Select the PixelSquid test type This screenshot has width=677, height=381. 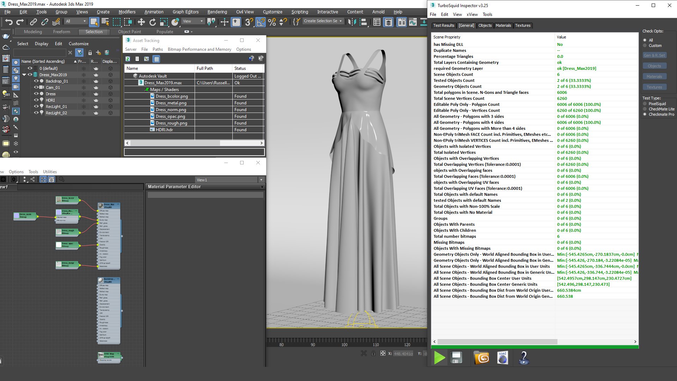pyautogui.click(x=645, y=104)
